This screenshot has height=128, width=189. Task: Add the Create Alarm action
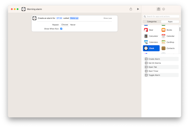161,59
